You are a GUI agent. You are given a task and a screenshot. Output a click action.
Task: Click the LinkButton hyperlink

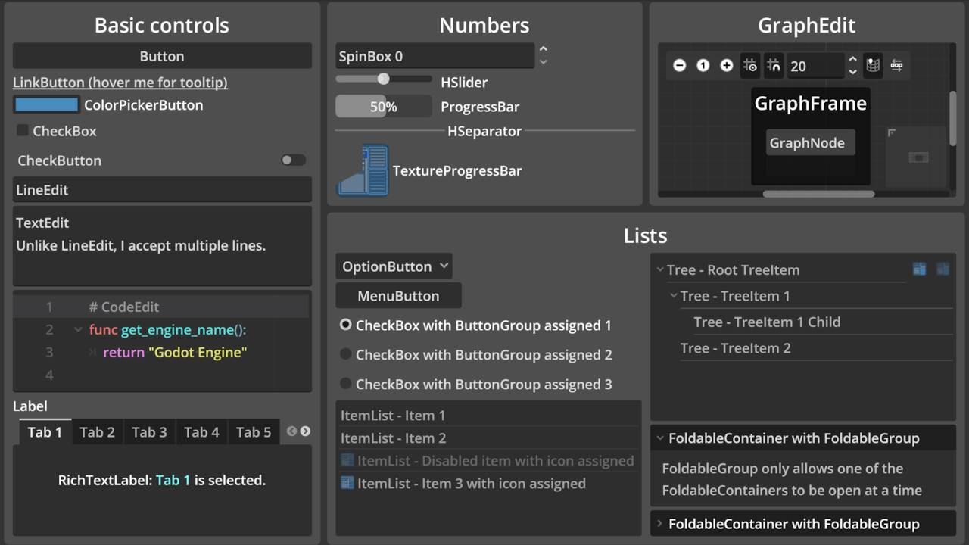tap(120, 82)
